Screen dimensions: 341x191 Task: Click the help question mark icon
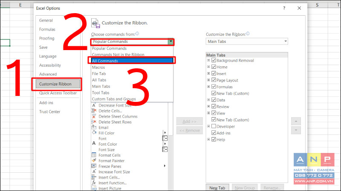point(284,8)
